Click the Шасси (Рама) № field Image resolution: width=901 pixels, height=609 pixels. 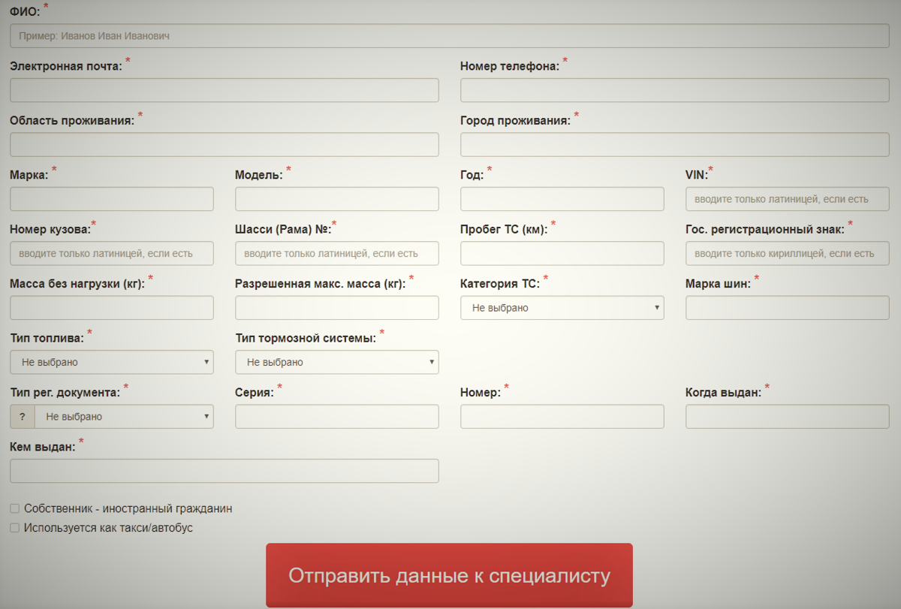(x=337, y=254)
